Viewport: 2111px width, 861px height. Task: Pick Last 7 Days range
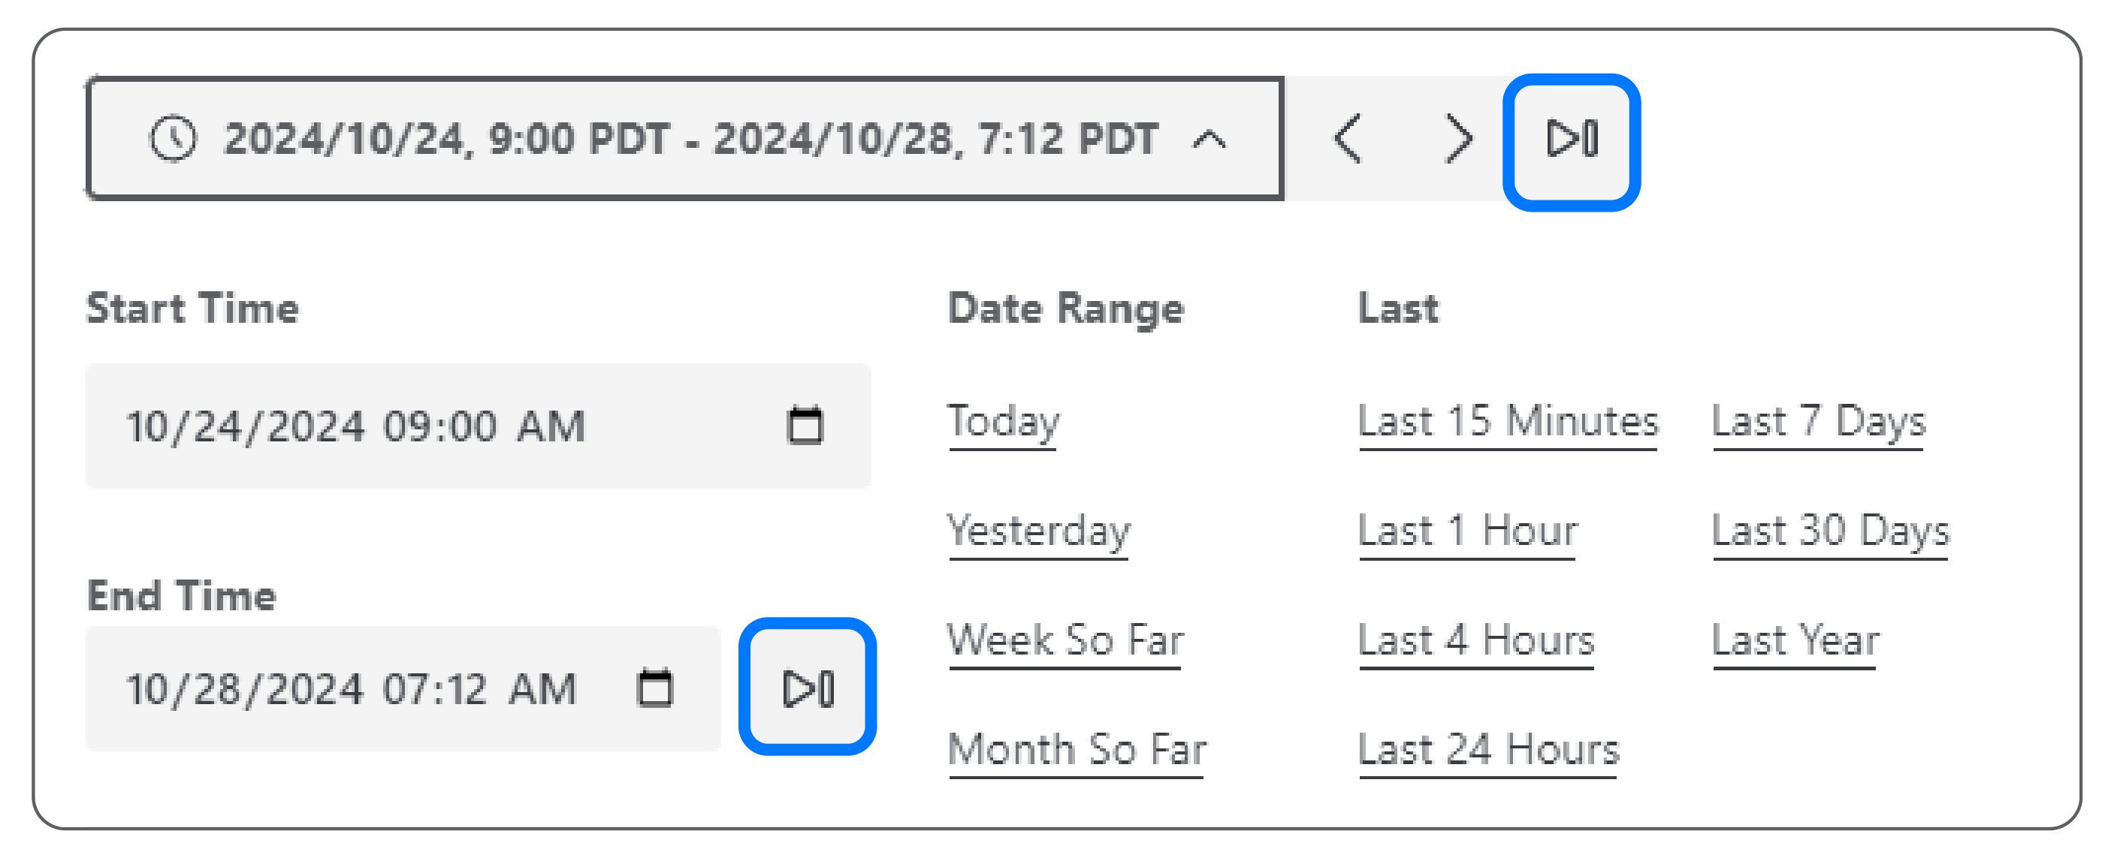tap(1819, 423)
